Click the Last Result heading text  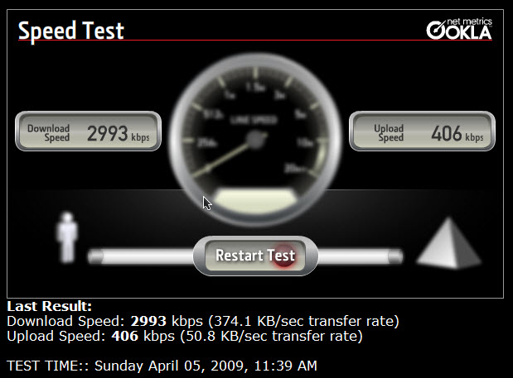[50, 306]
